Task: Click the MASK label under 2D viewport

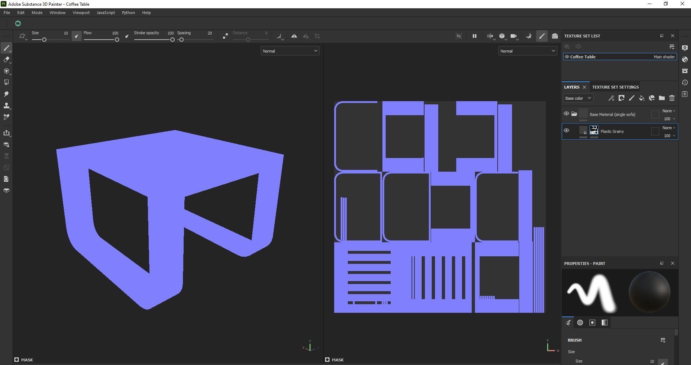Action: tap(338, 360)
